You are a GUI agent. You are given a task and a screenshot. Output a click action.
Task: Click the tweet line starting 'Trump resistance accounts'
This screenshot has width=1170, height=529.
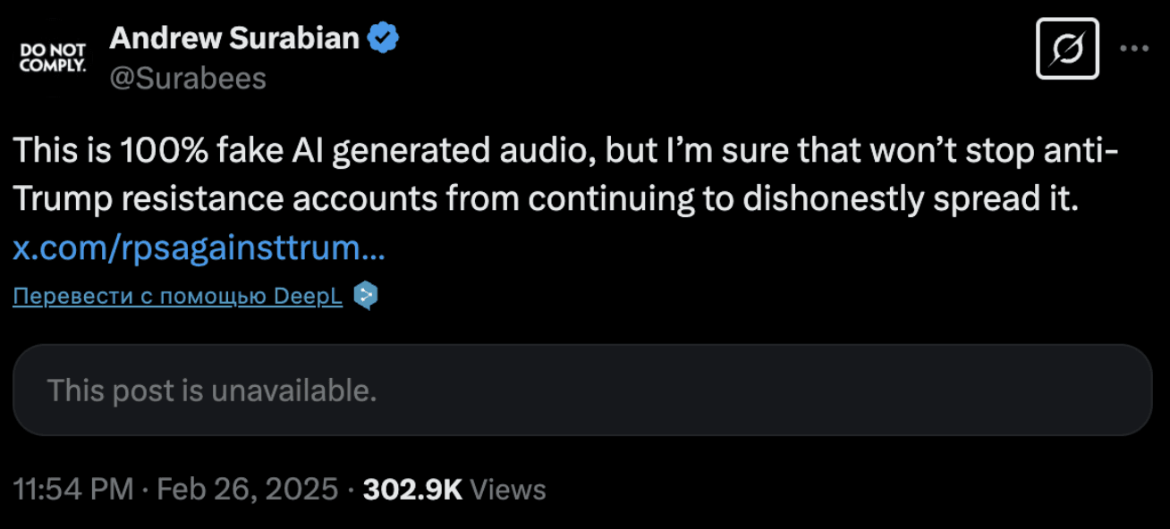547,200
